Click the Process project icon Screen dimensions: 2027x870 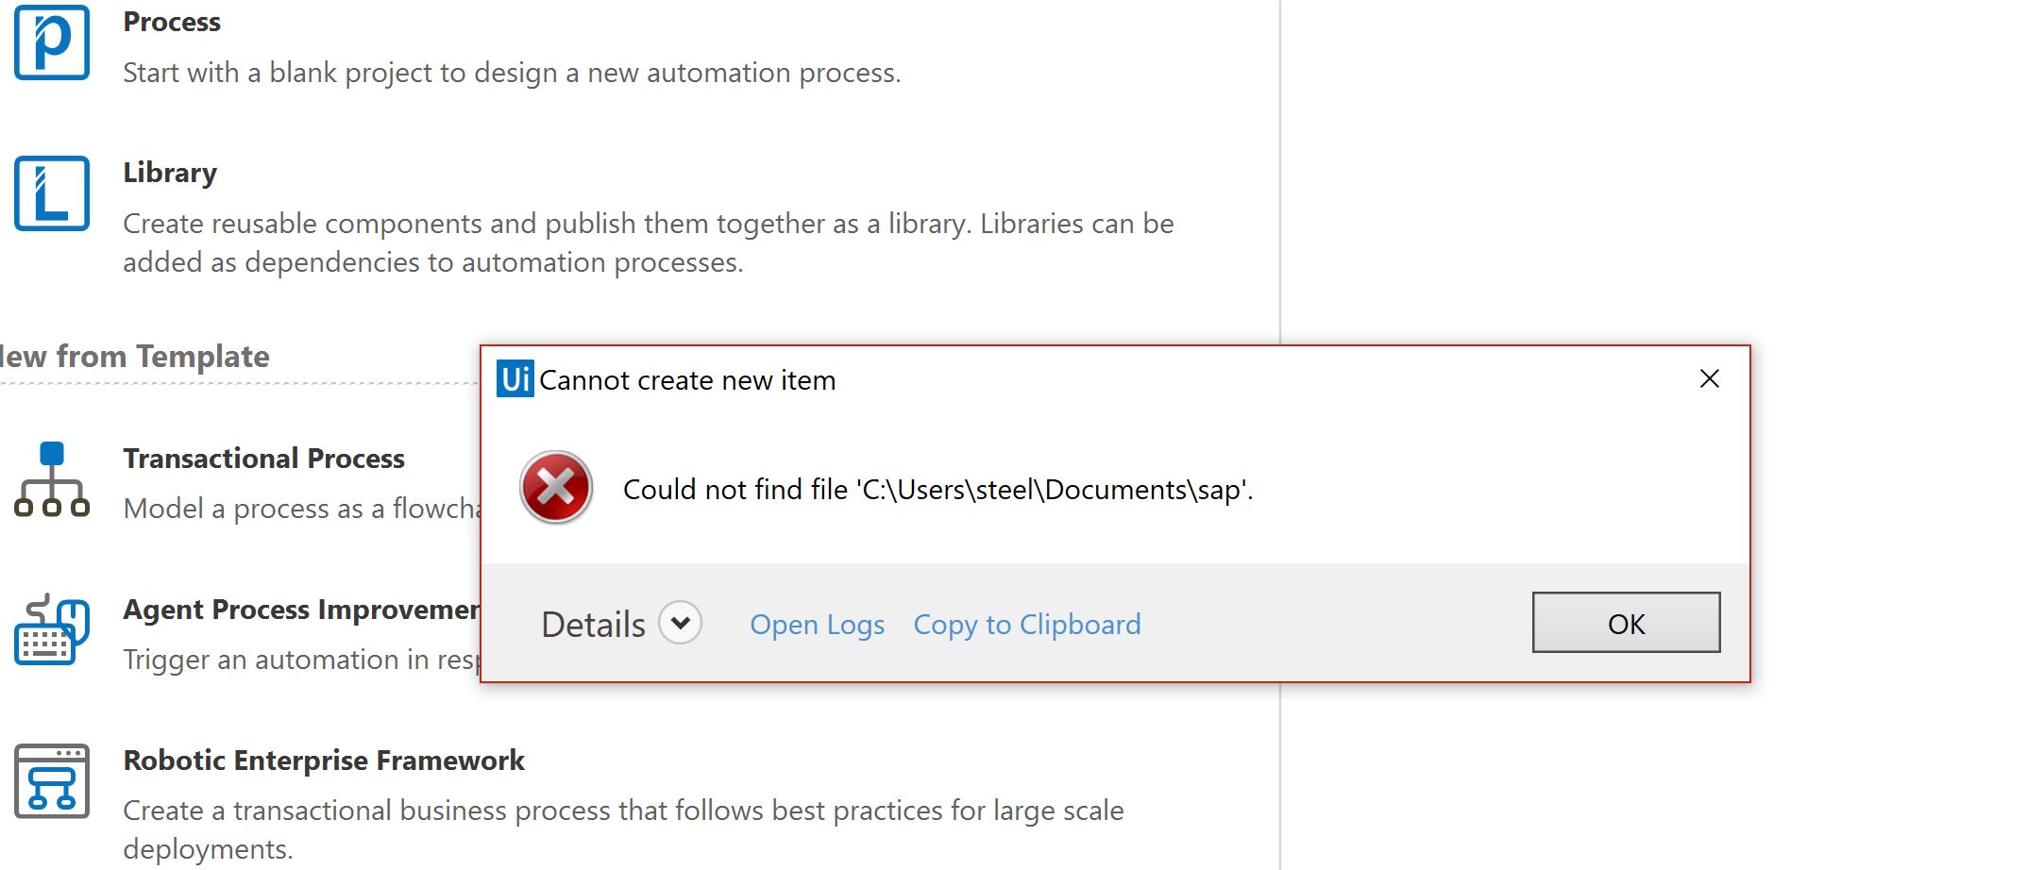pyautogui.click(x=52, y=42)
